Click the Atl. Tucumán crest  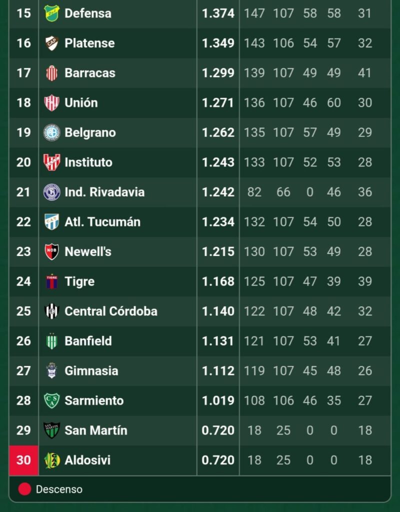pyautogui.click(x=51, y=221)
